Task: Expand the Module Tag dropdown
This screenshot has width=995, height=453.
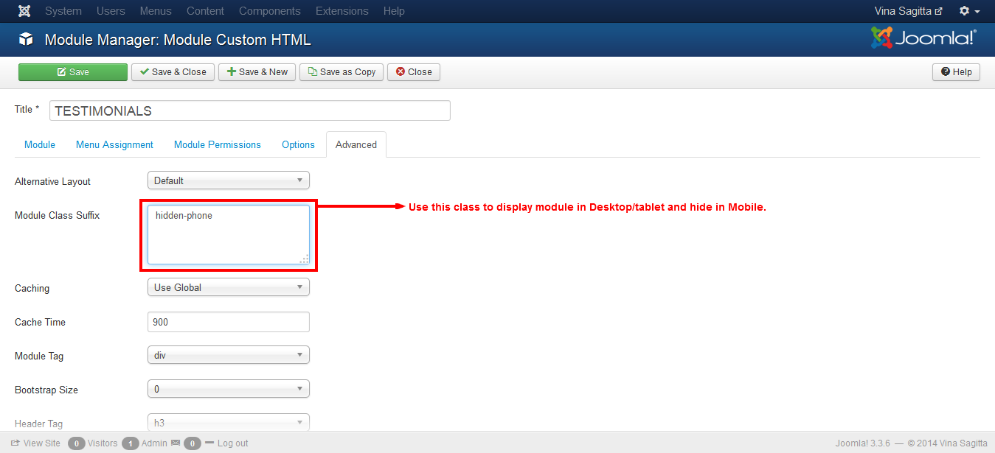Action: [228, 355]
